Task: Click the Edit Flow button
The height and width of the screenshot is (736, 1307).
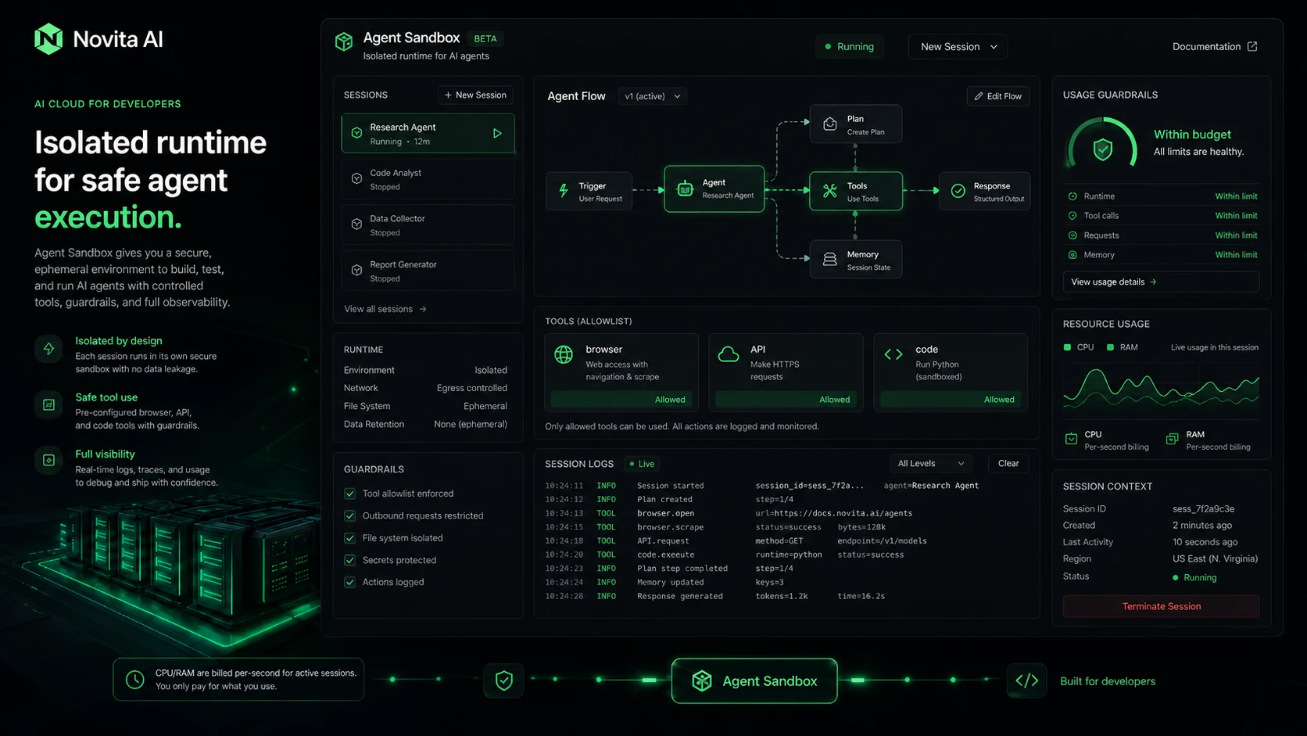Action: pos(997,96)
